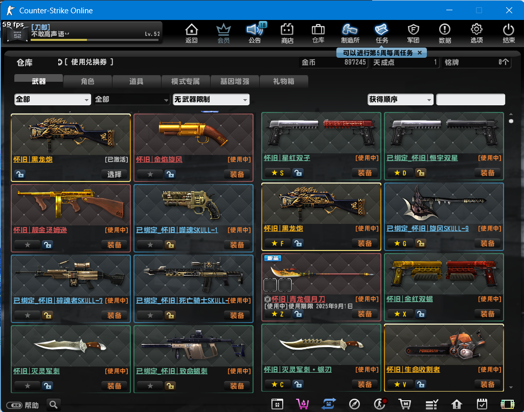Click the 已绑定_怀旧|碎魂者SKULL-7 weapon image

pos(71,276)
